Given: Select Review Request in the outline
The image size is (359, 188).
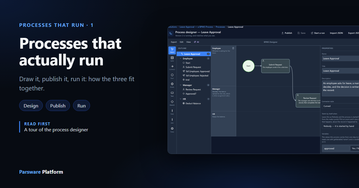Looking at the screenshot, I should [191, 90].
